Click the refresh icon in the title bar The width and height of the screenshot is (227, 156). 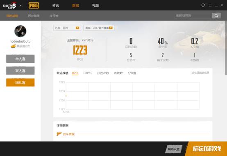click(x=203, y=5)
